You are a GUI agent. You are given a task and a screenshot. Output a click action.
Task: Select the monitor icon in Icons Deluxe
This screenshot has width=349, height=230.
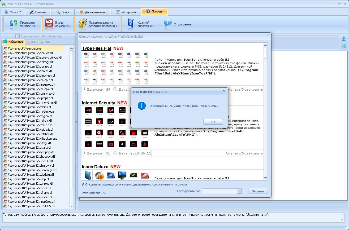point(122,175)
